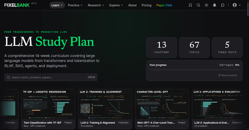
Task: Open the bookmarks icon in header
Action: tap(190, 5)
